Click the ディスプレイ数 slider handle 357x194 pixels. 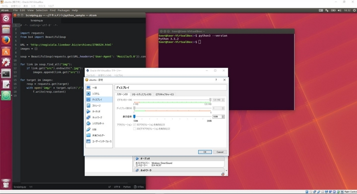point(134,108)
